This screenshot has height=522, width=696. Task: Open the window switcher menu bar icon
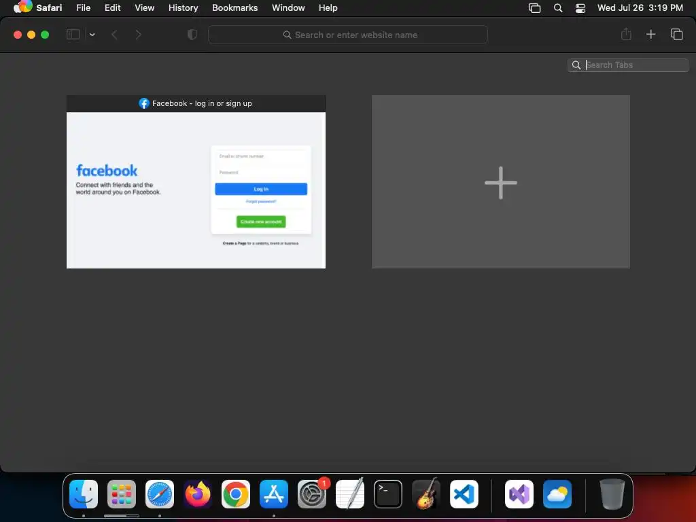pos(534,8)
